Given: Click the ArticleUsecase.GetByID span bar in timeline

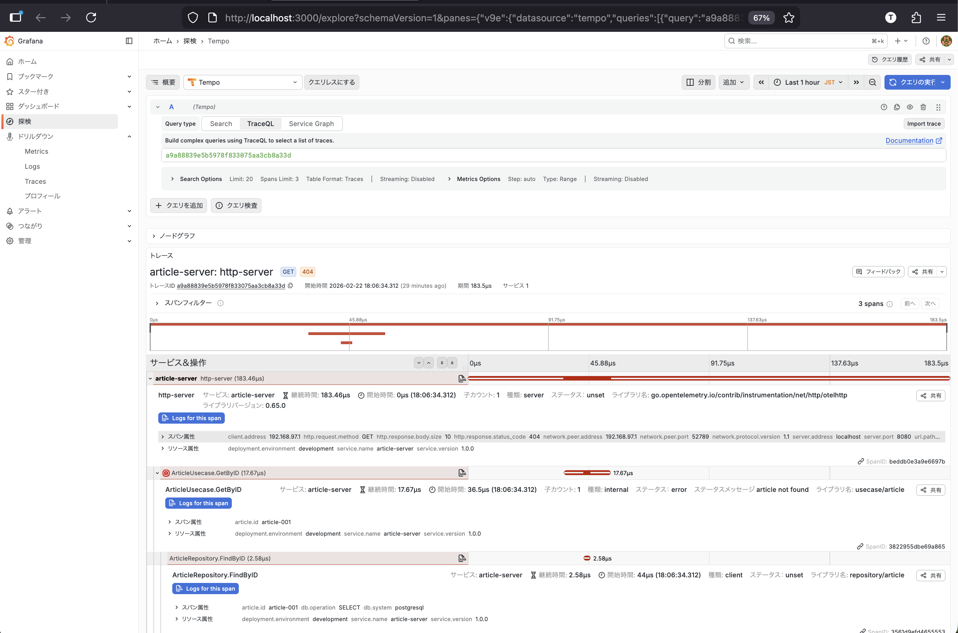Looking at the screenshot, I should click(x=586, y=473).
